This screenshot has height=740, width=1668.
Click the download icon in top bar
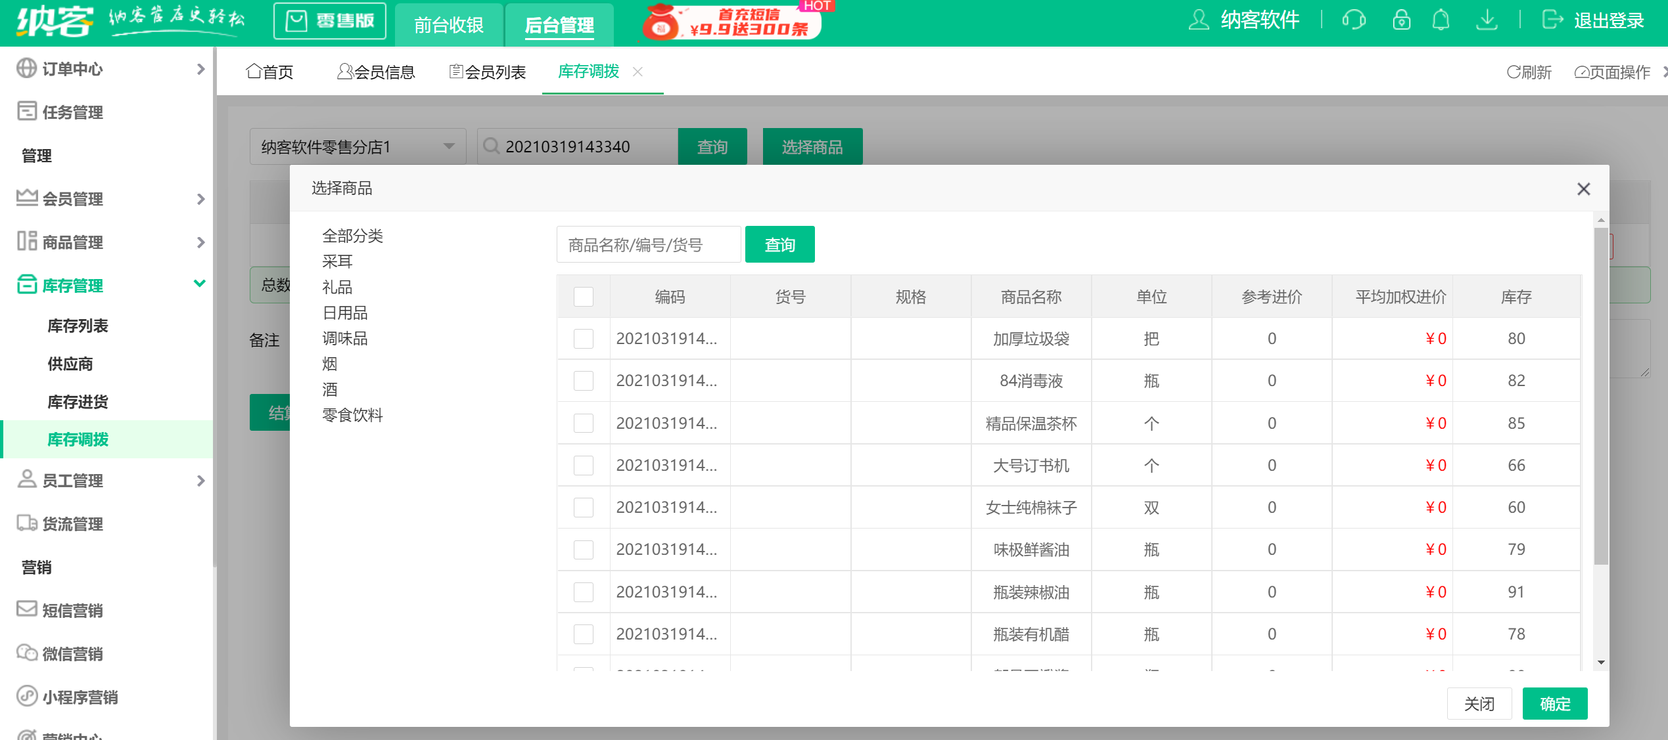click(x=1487, y=20)
